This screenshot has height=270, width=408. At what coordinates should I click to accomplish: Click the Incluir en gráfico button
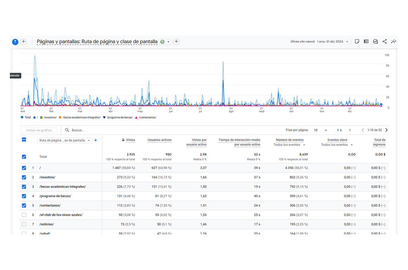(39, 130)
